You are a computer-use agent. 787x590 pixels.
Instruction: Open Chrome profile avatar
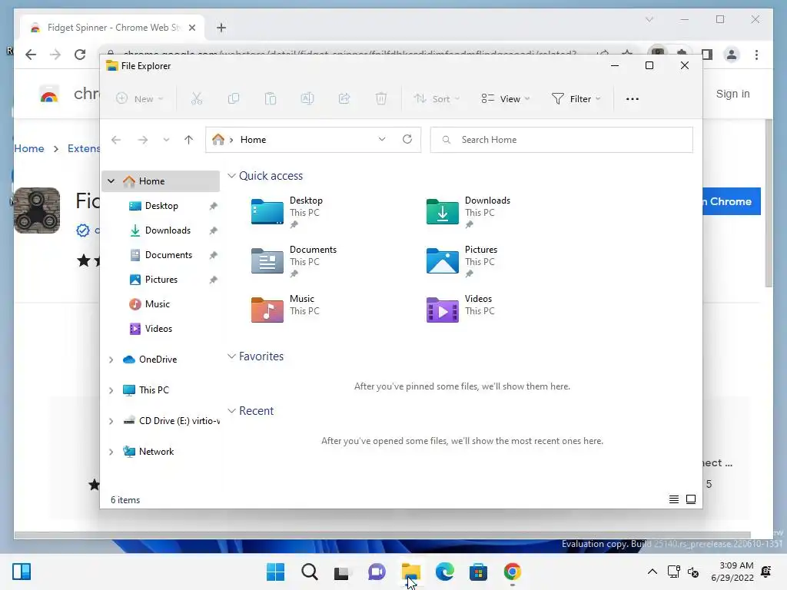[x=732, y=55]
